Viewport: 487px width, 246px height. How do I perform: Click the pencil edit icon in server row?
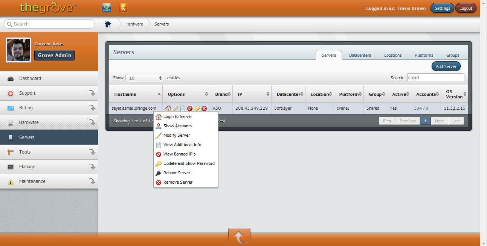tap(176, 108)
